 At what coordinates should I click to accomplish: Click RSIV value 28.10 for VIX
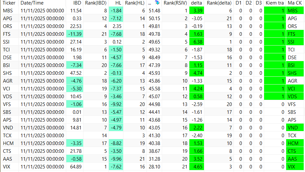[154, 166]
